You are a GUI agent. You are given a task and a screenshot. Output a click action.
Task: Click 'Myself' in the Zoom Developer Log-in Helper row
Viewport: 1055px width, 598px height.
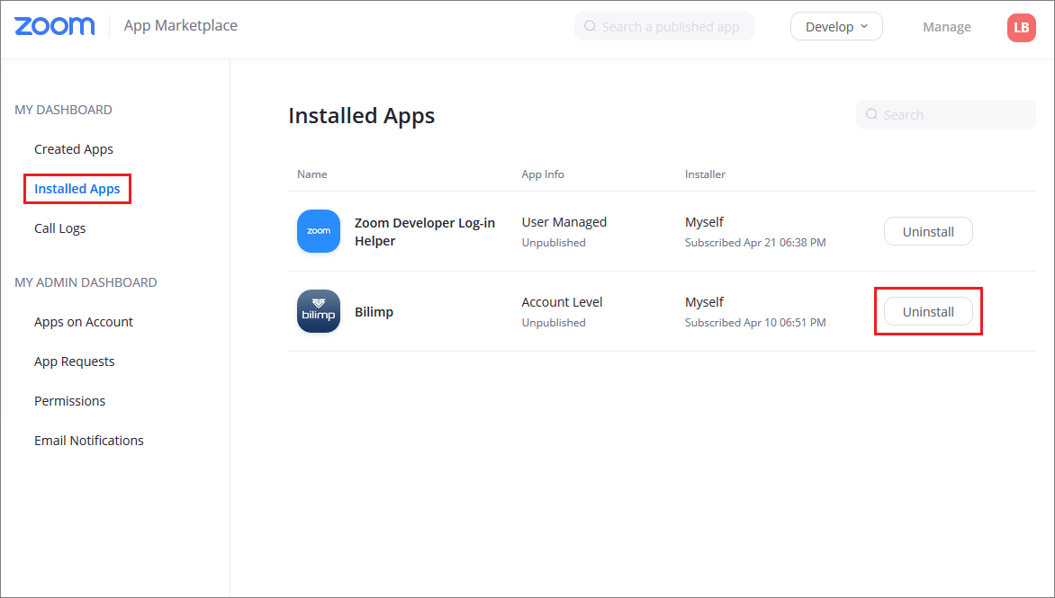click(x=704, y=222)
